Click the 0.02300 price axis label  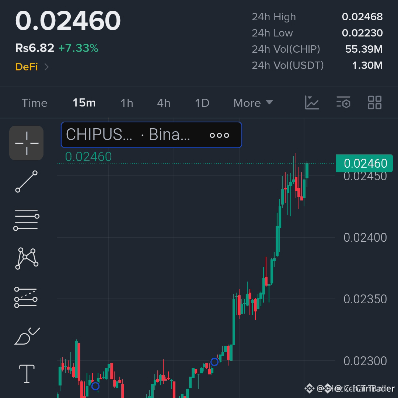click(x=365, y=361)
